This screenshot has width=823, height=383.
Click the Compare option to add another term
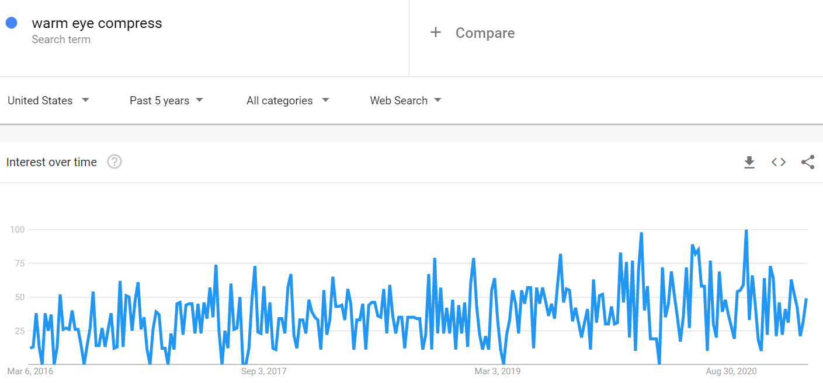coord(485,33)
